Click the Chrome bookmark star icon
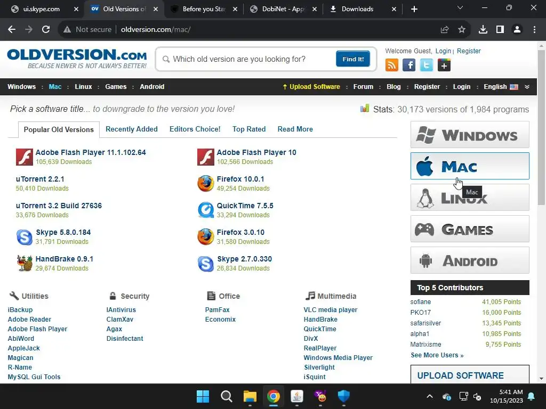 [x=462, y=30]
